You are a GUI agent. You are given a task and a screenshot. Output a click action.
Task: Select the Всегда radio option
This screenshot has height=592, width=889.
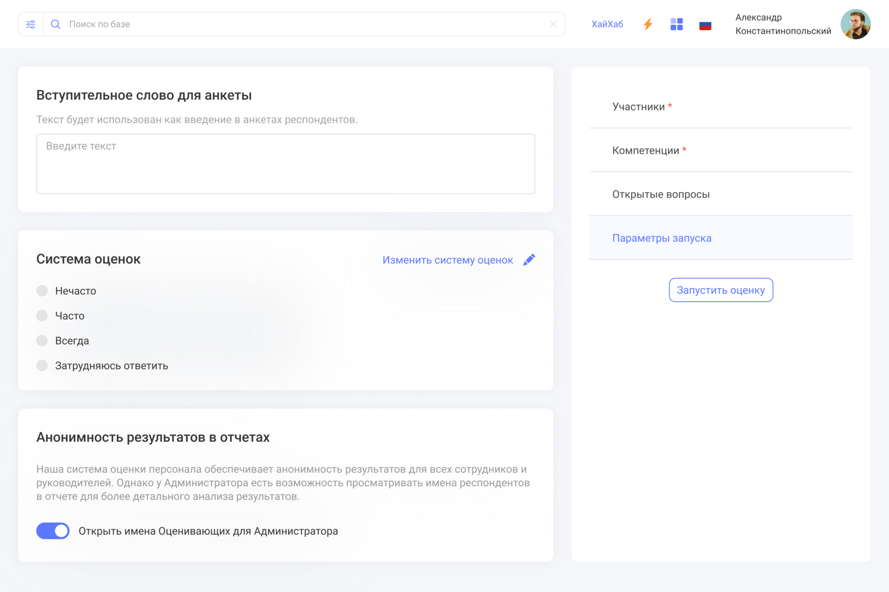(x=42, y=340)
